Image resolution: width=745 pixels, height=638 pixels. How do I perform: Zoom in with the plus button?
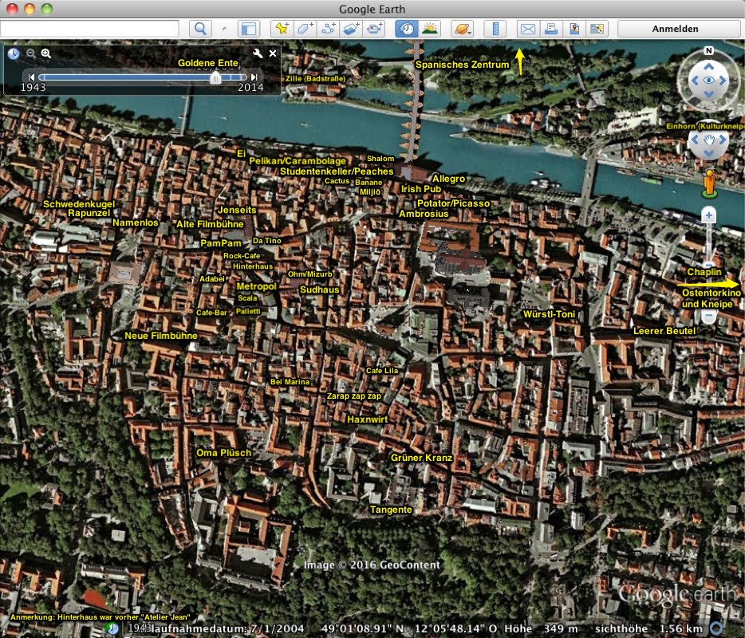click(x=709, y=215)
